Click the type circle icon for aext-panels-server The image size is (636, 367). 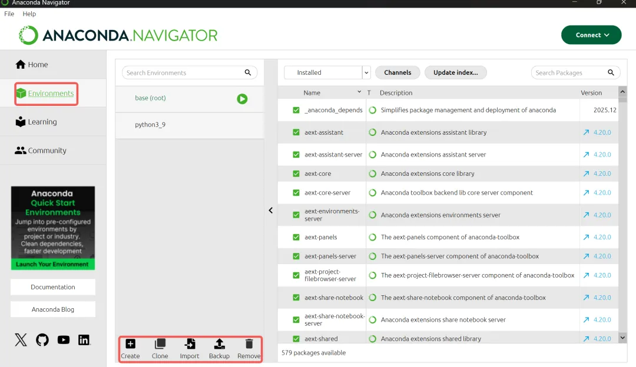click(372, 256)
